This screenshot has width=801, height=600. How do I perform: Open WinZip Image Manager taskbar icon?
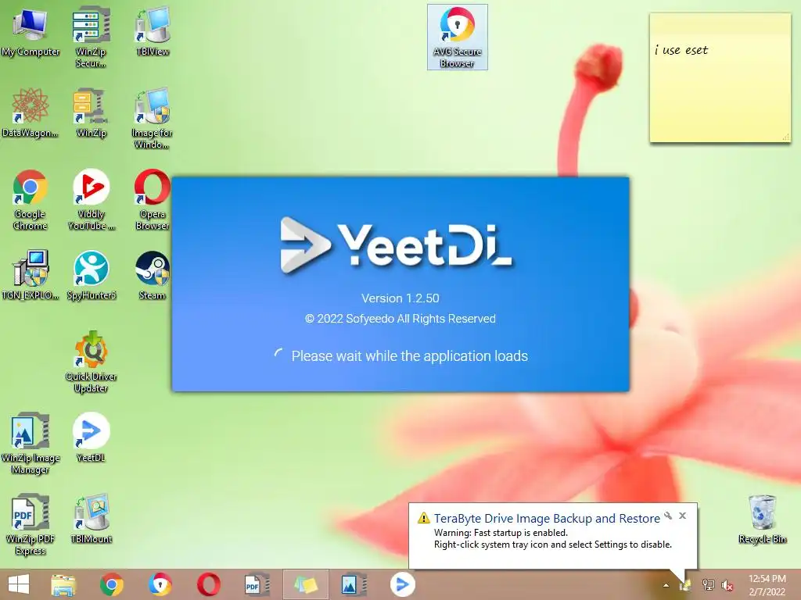pos(354,584)
